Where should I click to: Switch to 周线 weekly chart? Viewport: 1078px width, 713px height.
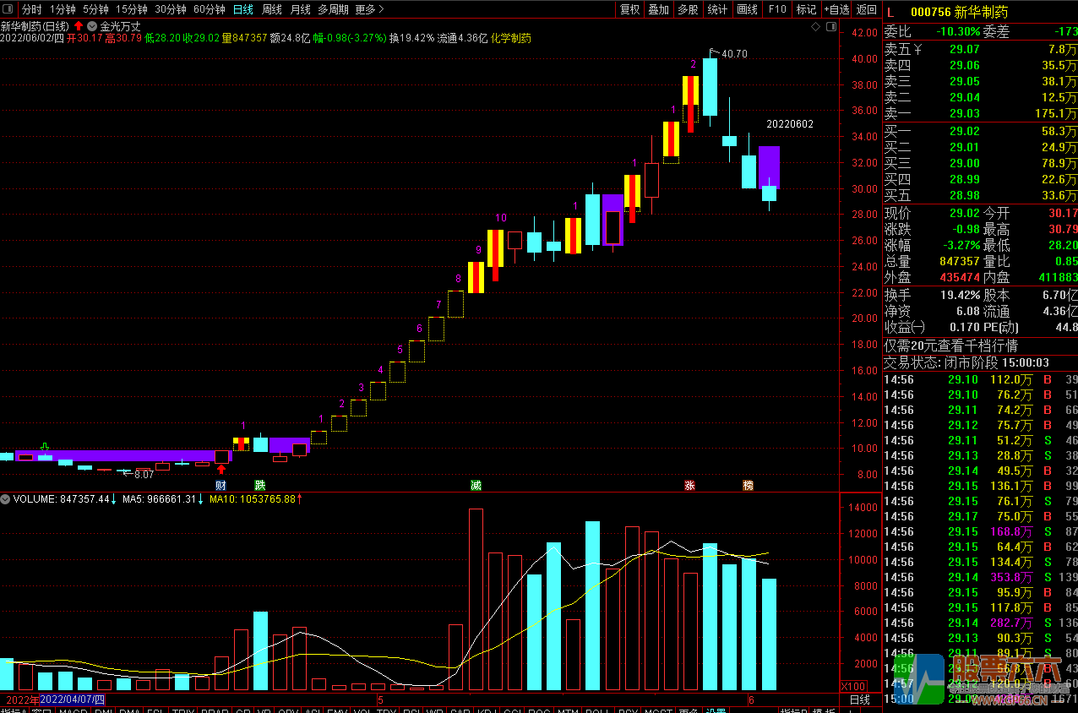pos(271,9)
